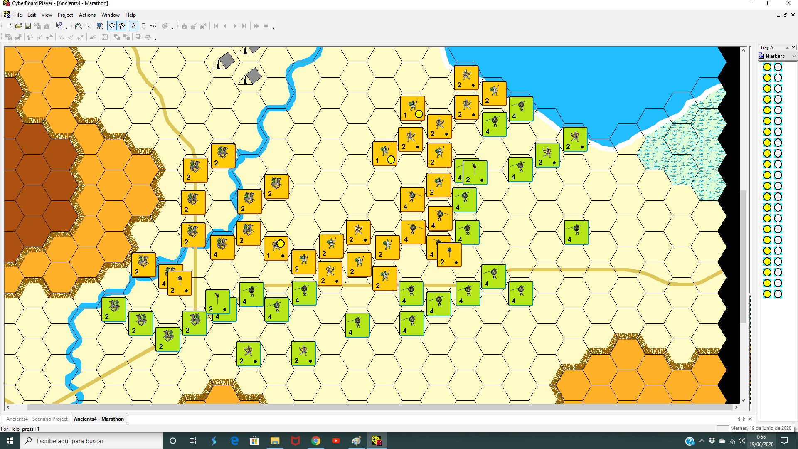
Task: Open the Actions menu
Action: pos(87,15)
